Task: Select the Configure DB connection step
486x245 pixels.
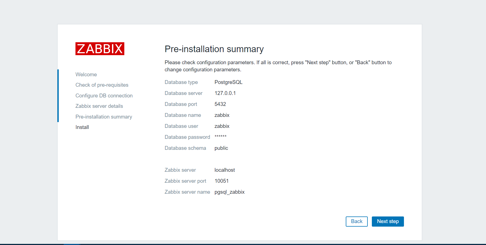Action: click(x=104, y=96)
